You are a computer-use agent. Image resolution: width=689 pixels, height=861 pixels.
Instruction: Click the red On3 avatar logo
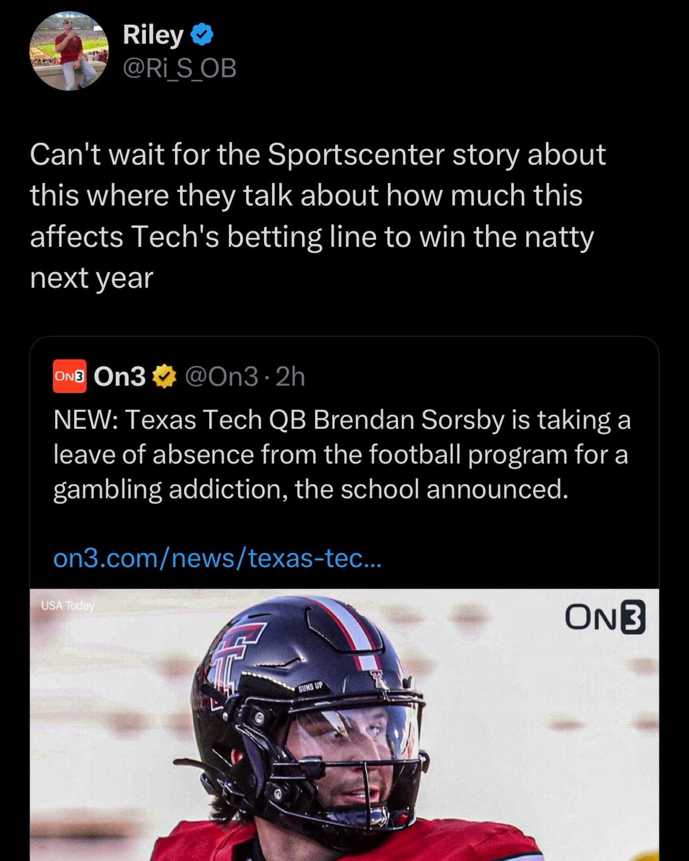click(70, 376)
